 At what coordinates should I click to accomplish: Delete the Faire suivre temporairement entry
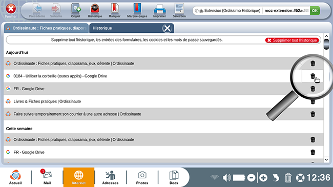point(313,114)
